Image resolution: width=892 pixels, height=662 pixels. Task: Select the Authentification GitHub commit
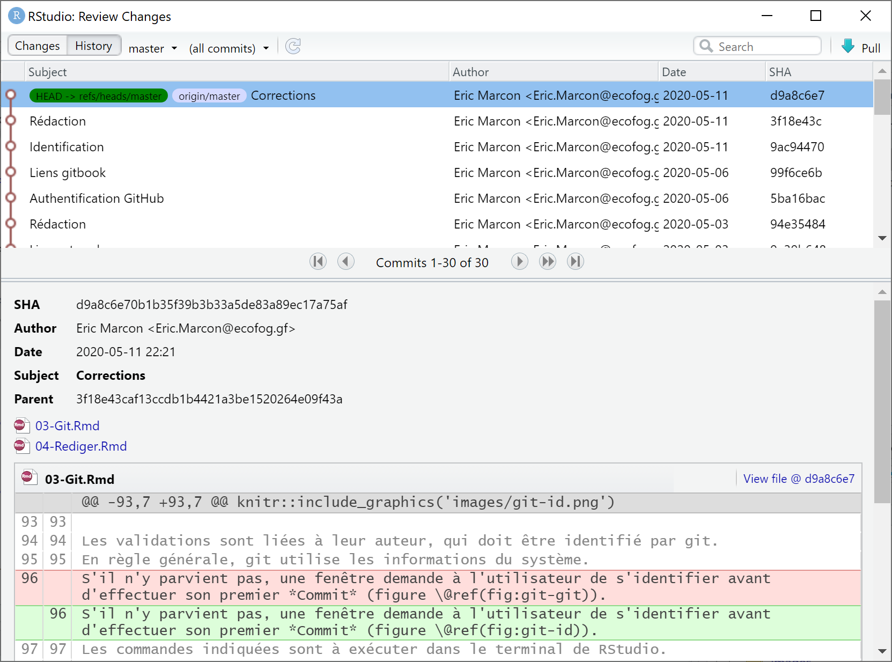pos(437,198)
